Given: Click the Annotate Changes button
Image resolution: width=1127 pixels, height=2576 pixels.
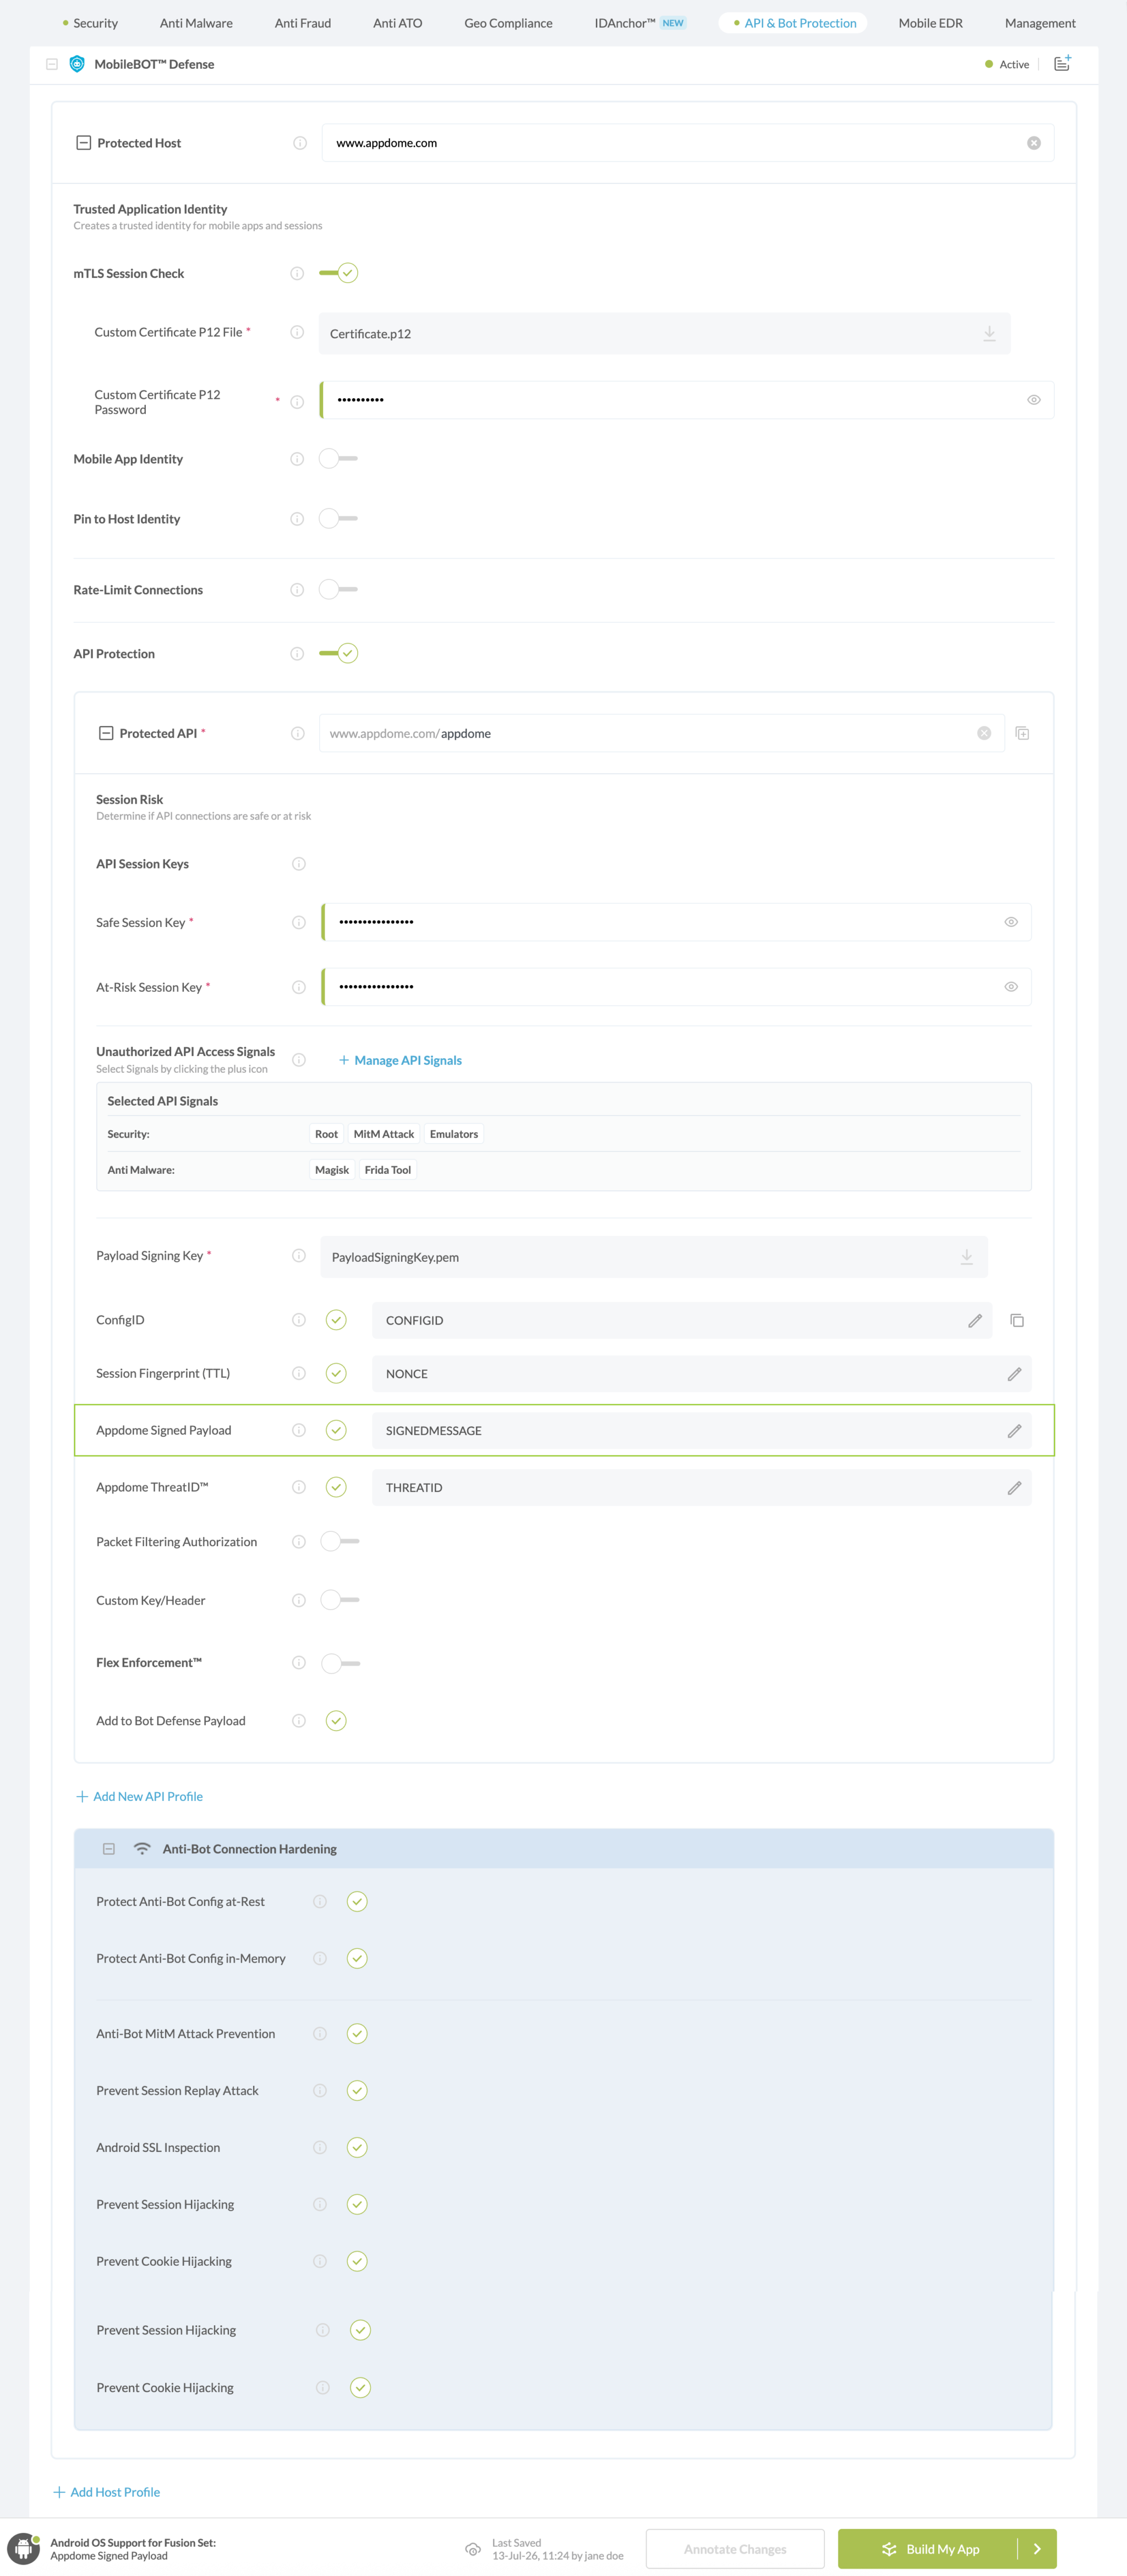Looking at the screenshot, I should click(735, 2549).
